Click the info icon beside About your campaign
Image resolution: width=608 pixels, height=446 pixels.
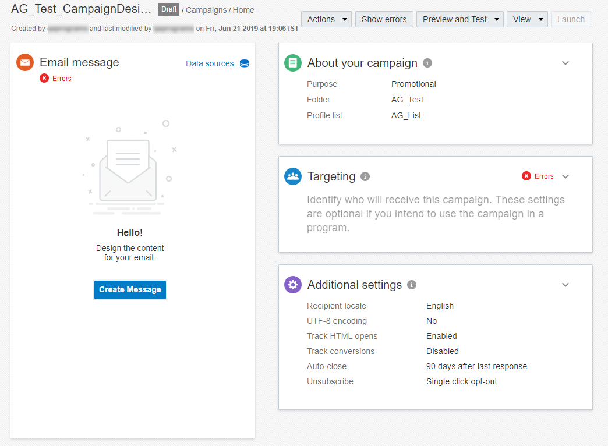[427, 63]
